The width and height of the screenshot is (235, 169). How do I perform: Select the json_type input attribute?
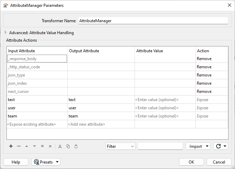37,75
